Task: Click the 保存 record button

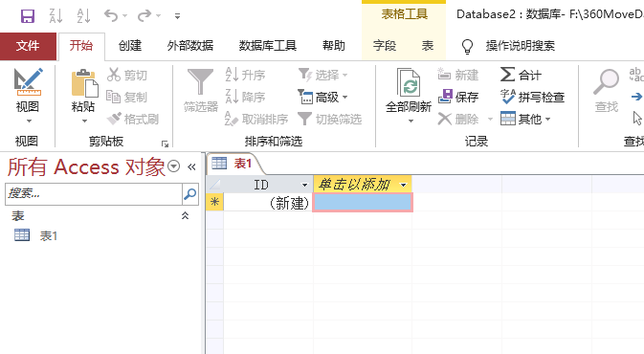Action: click(458, 97)
